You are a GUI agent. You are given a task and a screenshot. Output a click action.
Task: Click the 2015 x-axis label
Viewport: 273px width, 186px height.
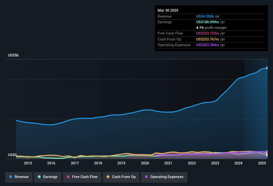pyautogui.click(x=28, y=163)
